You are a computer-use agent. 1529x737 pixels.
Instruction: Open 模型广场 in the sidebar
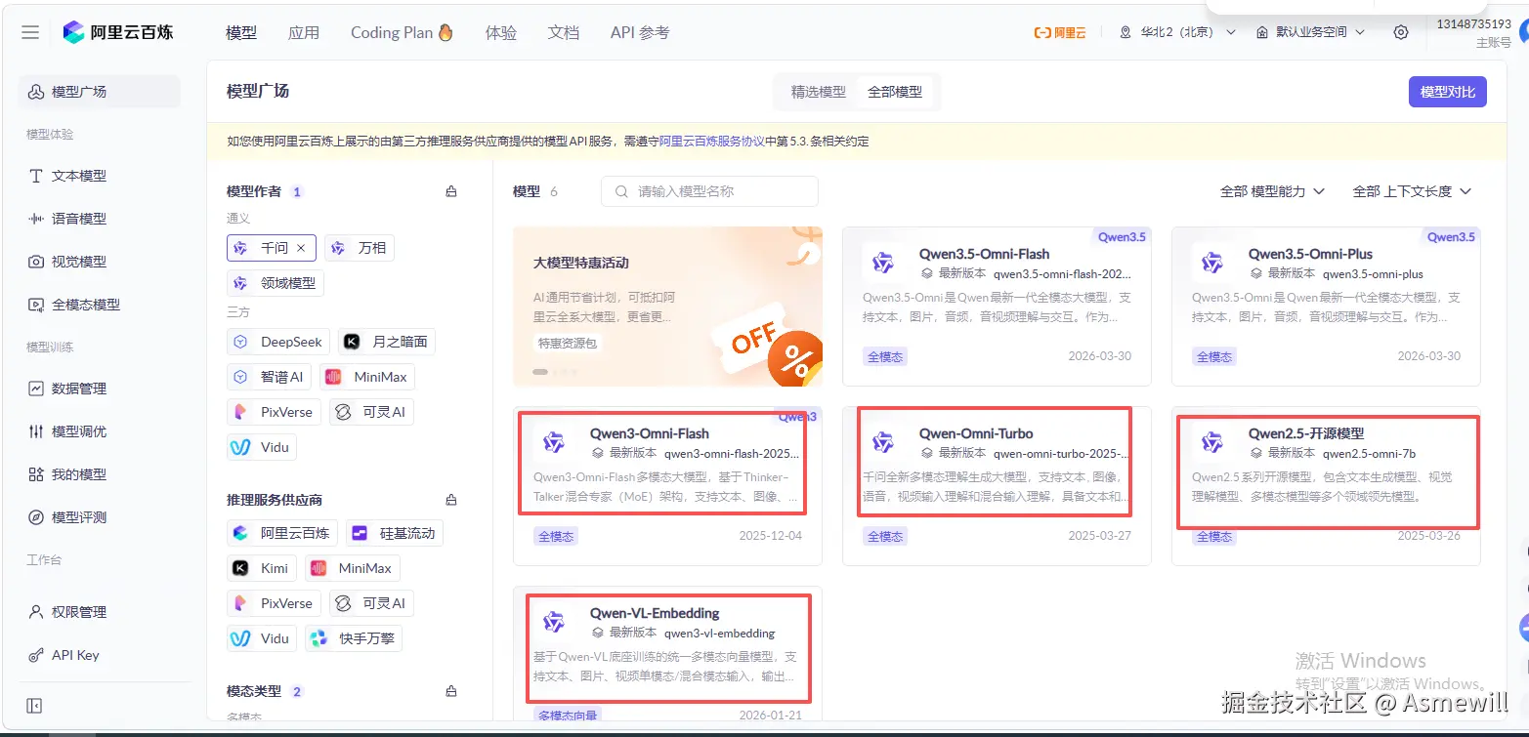click(x=100, y=92)
